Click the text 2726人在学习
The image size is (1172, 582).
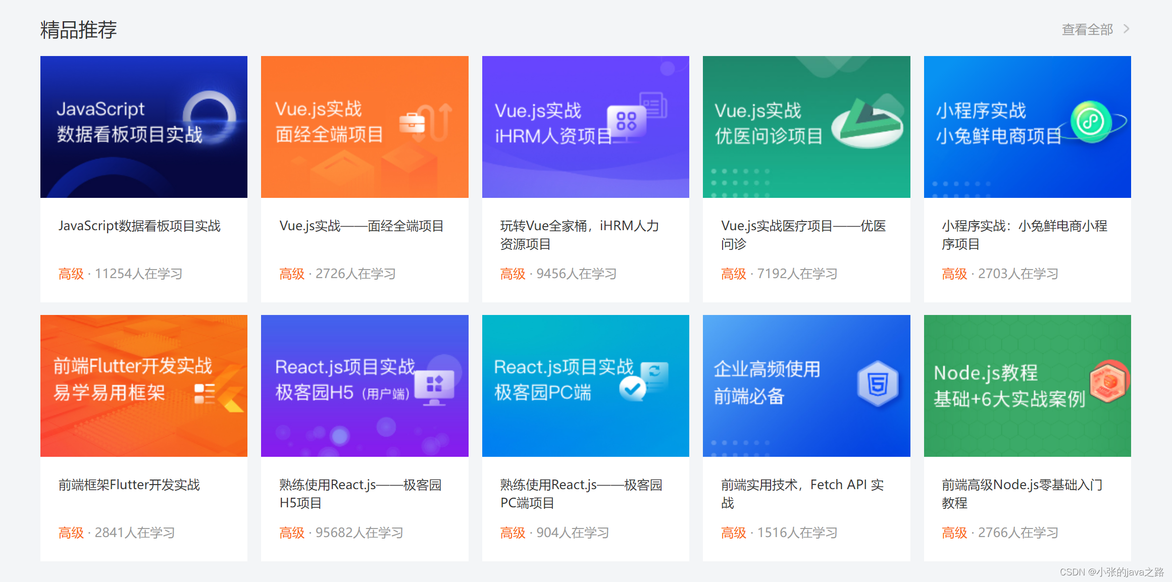[x=355, y=274]
